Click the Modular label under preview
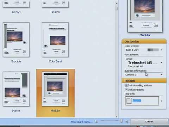Image resolution: width=169 pixels, height=127 pixels. click(145, 35)
